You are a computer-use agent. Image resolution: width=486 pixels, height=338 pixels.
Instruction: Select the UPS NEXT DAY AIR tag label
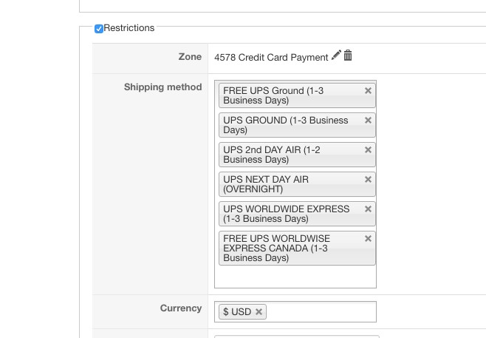(x=266, y=184)
